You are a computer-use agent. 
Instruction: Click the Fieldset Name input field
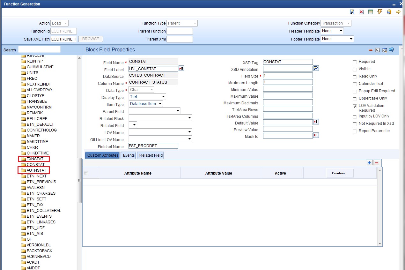coord(153,146)
